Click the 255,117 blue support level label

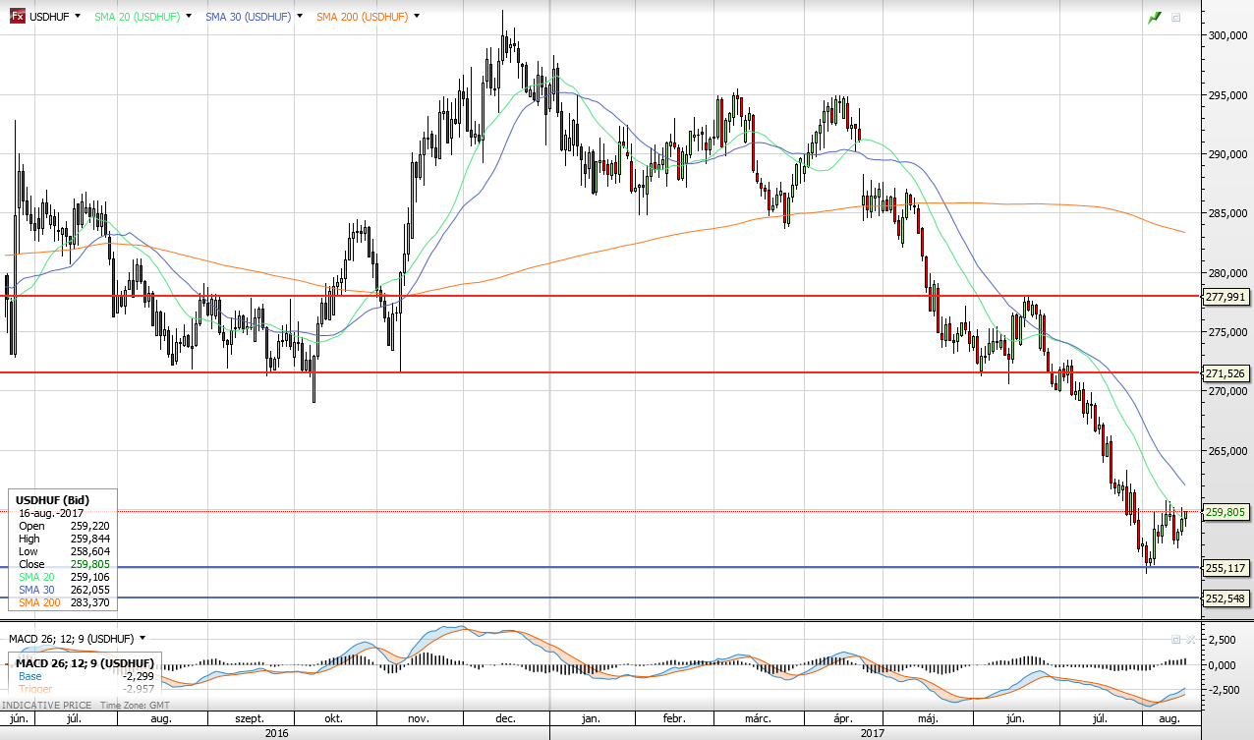[1226, 568]
